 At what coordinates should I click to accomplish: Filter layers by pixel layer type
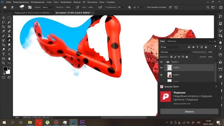coord(189,47)
